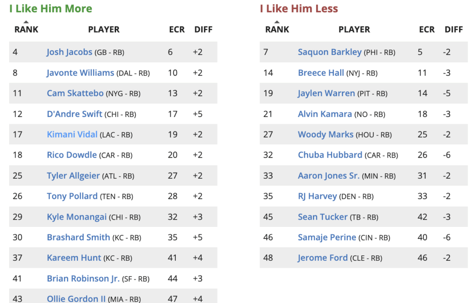
Task: Sort left table by RANK arrow
Action: (26, 22)
